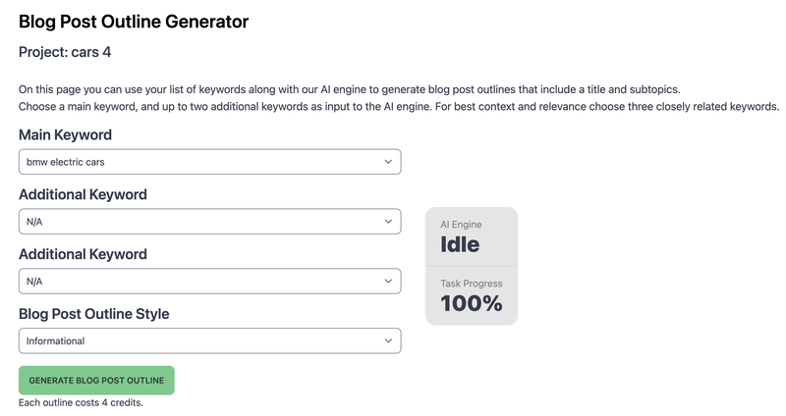Click the chevron arrow of the second Additional Keyword select
The height and width of the screenshot is (416, 786).
(388, 282)
